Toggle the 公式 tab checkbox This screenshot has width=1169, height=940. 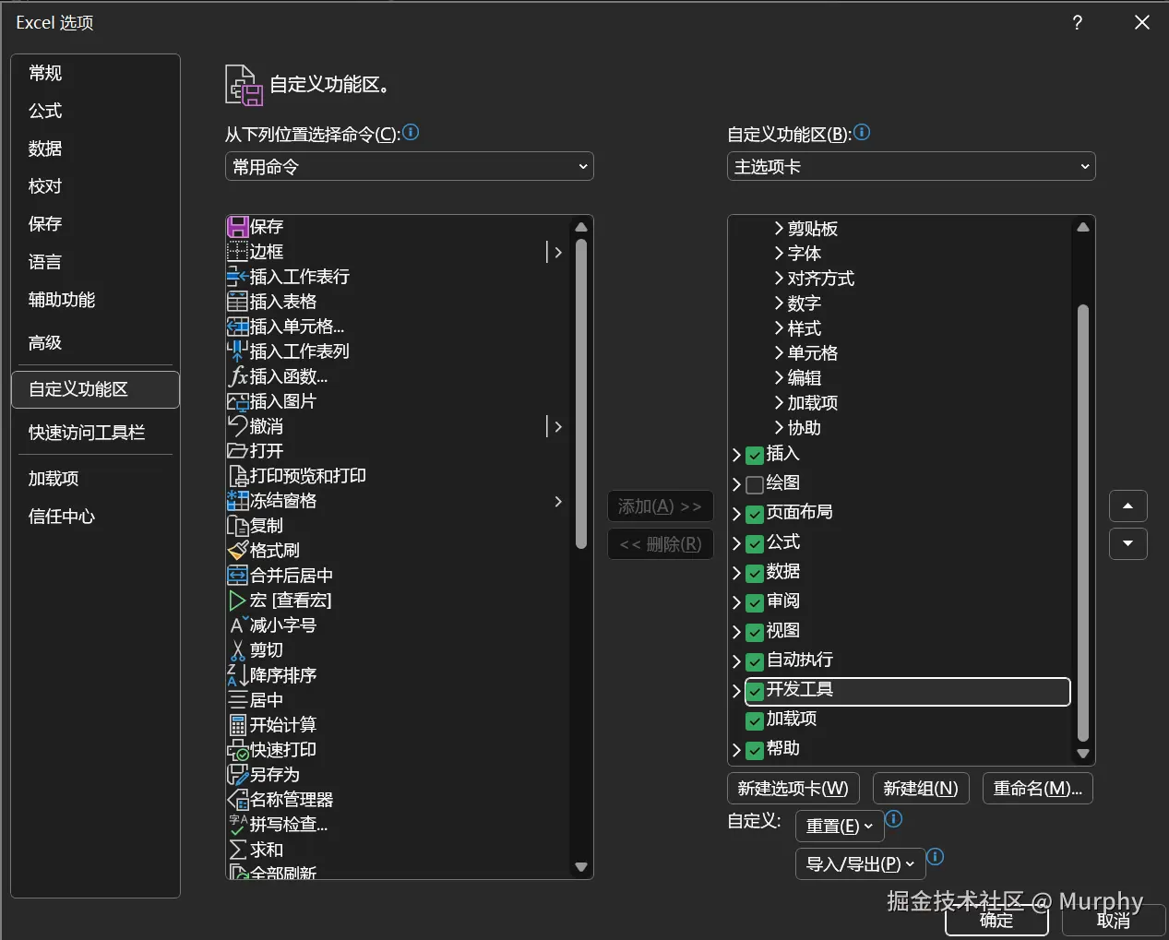pos(755,543)
